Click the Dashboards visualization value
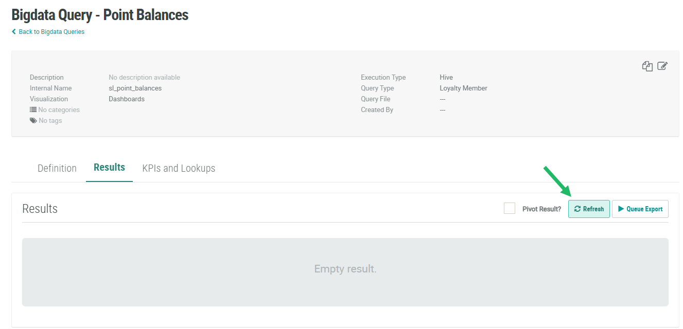Screen dimensions: 683x329 tap(127, 99)
